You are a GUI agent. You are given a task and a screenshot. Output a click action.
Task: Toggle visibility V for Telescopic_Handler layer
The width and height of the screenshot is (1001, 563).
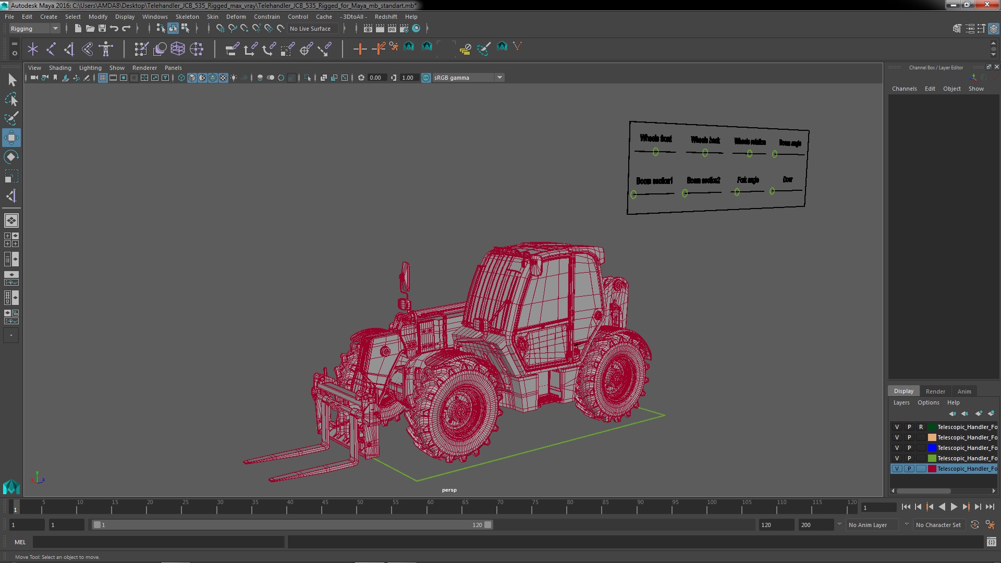coord(897,468)
